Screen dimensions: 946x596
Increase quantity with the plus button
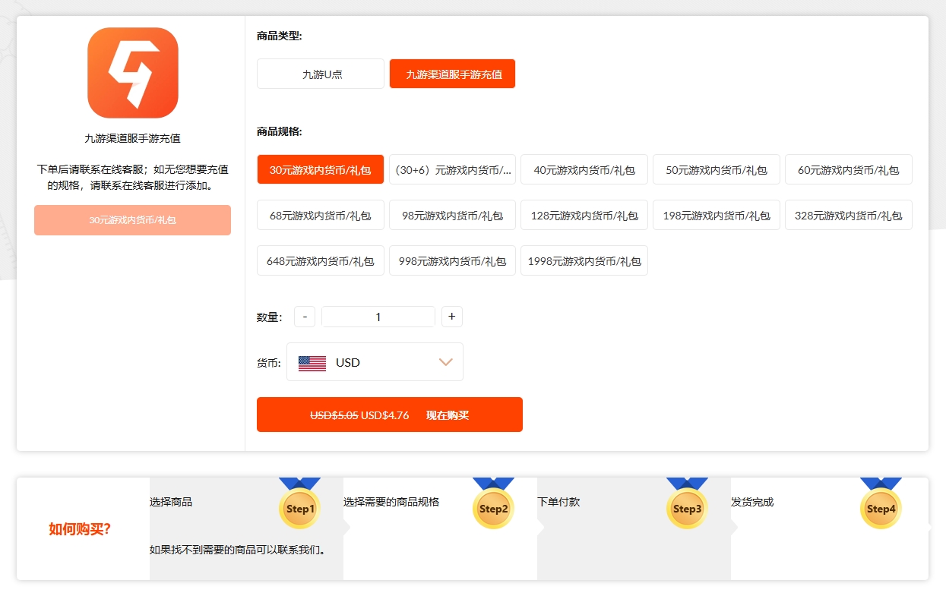[x=452, y=317]
